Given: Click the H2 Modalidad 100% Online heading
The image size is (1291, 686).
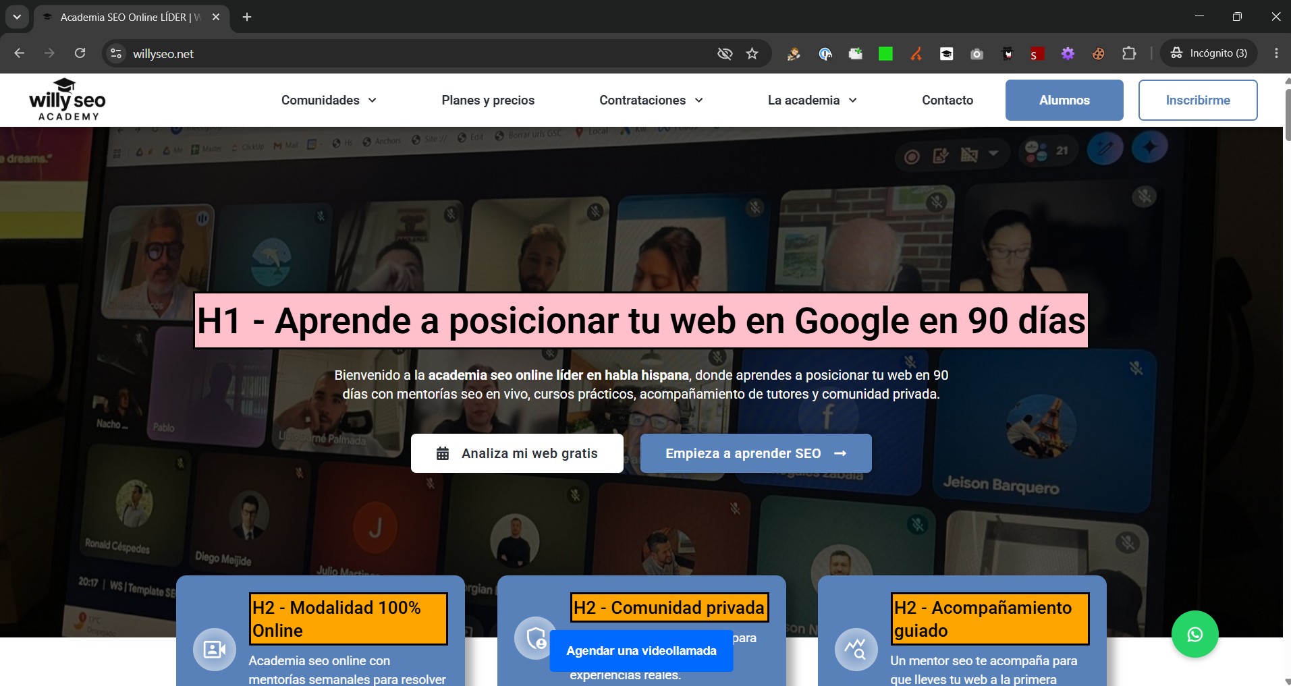Looking at the screenshot, I should (x=348, y=619).
